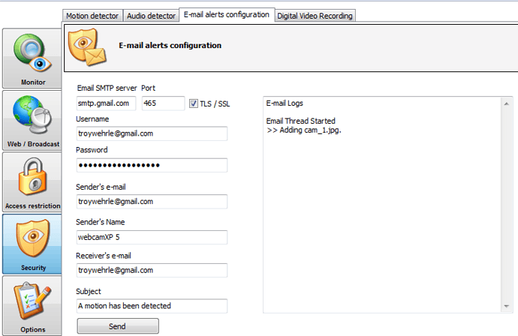
Task: Select the E-mail alerts configuration tab
Action: [227, 15]
